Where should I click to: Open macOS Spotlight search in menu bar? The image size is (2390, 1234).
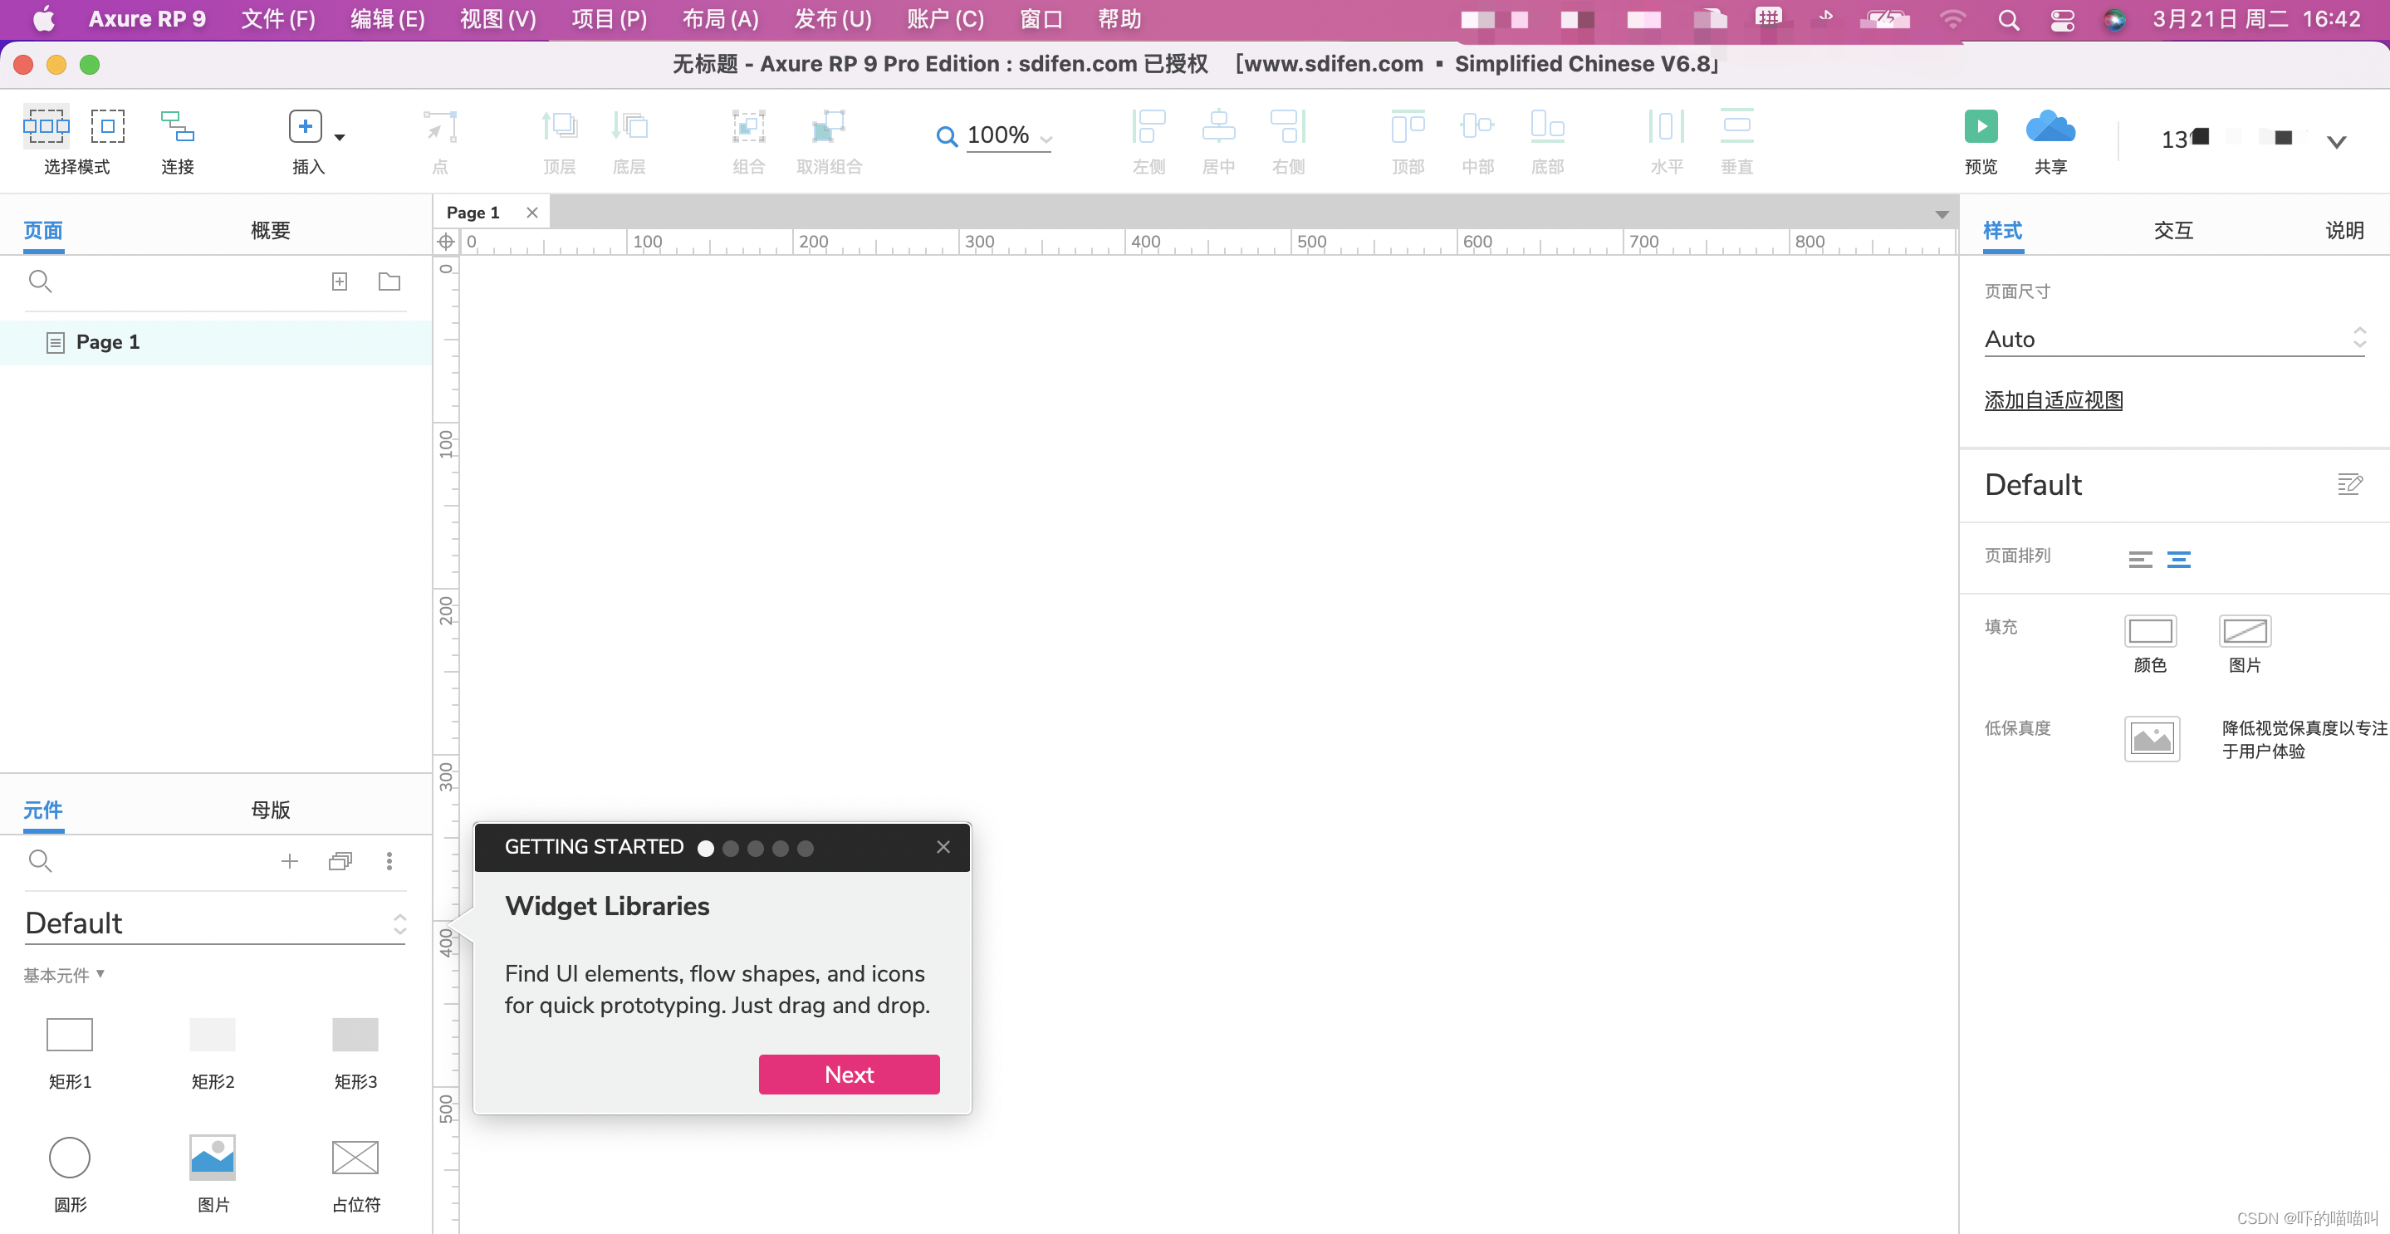(2009, 19)
